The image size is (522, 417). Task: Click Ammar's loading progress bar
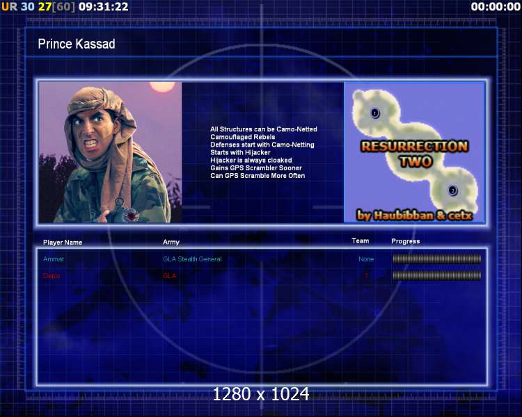tap(437, 259)
